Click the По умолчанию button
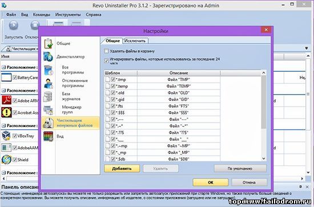Image resolution: width=314 pixels, height=207 pixels. point(240,168)
